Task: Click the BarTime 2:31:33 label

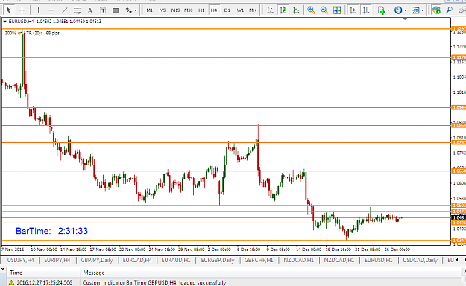Action: [x=51, y=231]
